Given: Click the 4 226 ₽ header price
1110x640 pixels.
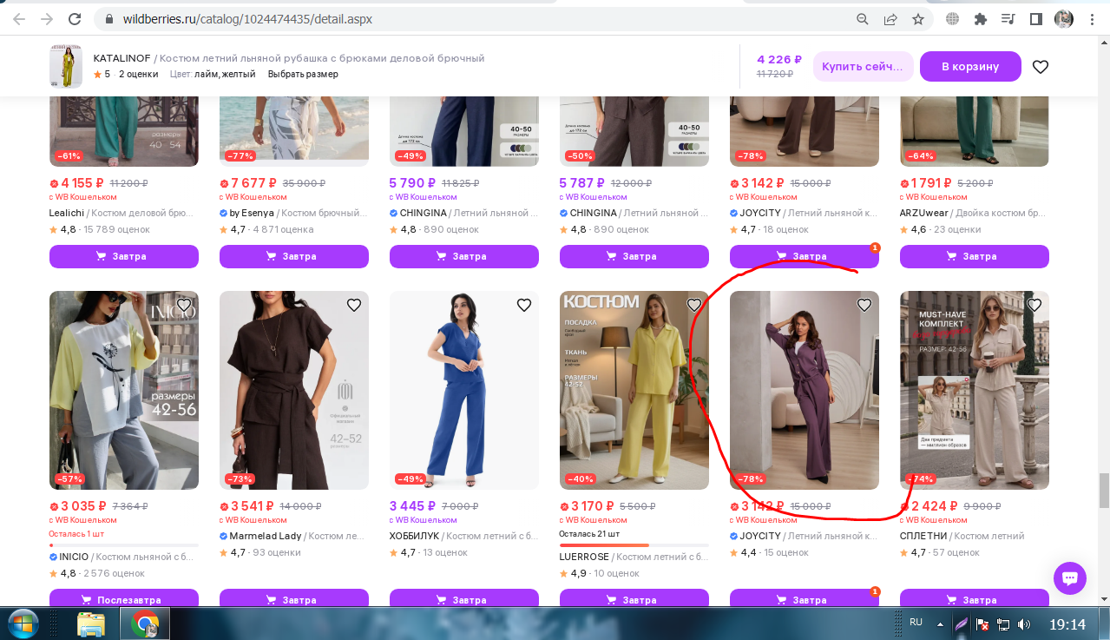Looking at the screenshot, I should [x=779, y=59].
